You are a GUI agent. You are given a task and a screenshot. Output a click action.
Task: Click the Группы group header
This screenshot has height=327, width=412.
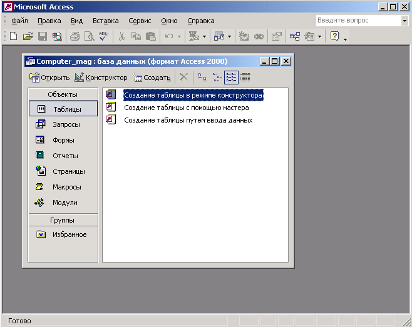[x=63, y=220]
